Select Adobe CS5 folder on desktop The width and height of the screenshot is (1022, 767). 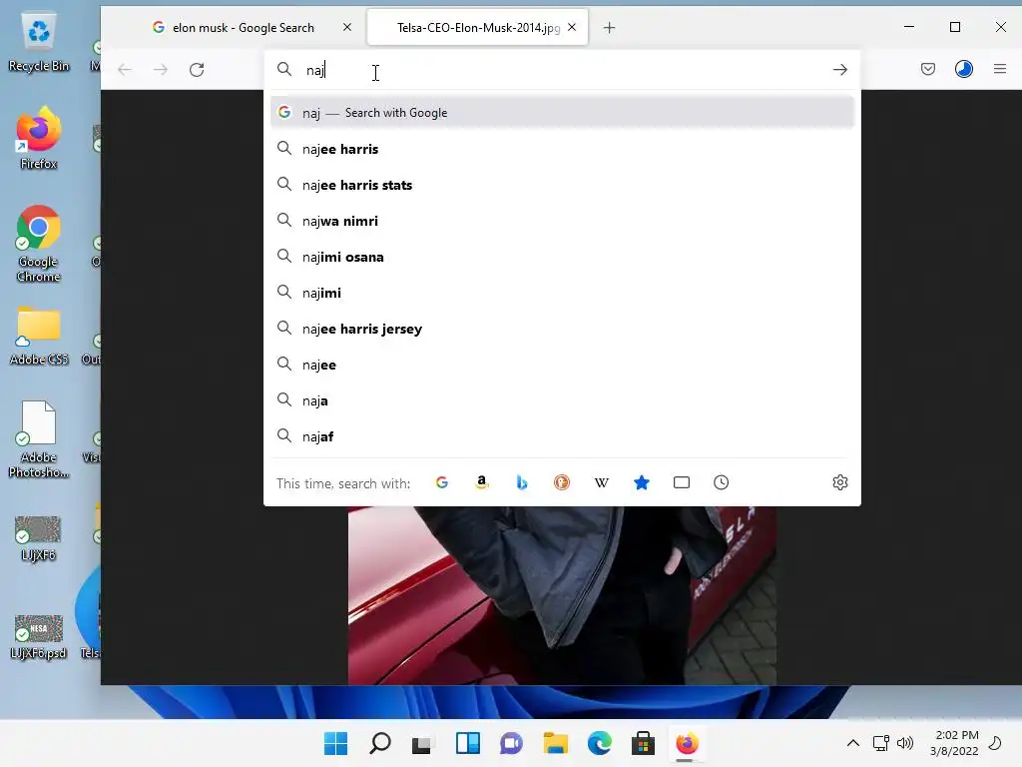click(x=39, y=336)
